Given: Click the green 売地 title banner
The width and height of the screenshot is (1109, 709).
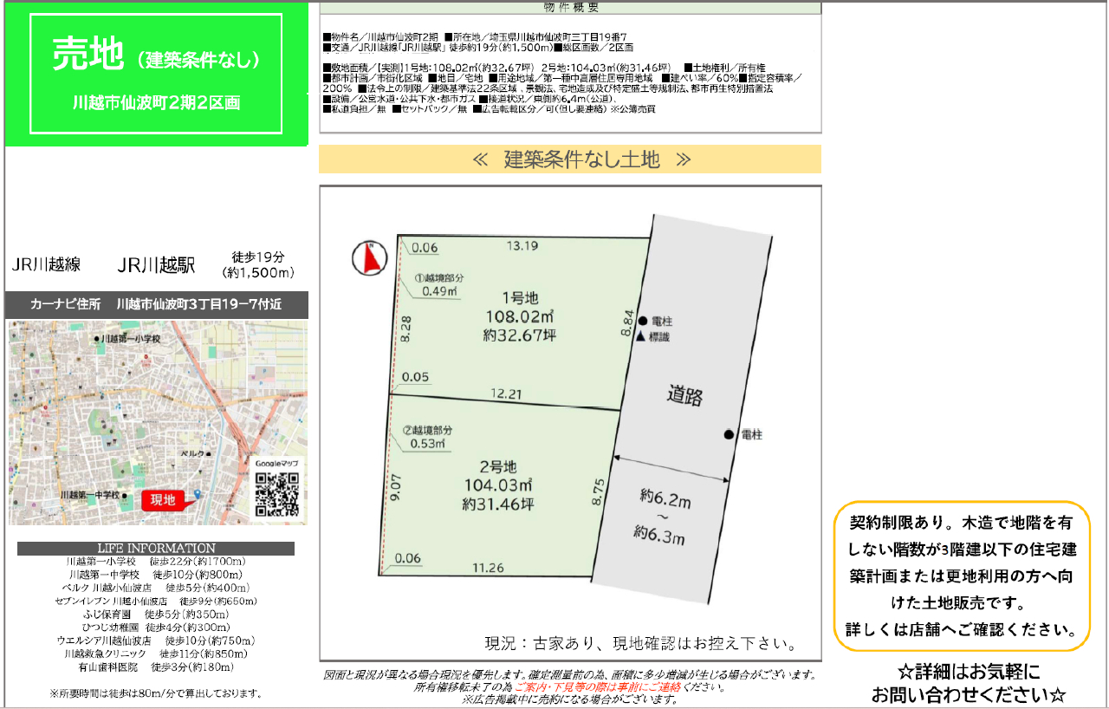Looking at the screenshot, I should pyautogui.click(x=156, y=74).
